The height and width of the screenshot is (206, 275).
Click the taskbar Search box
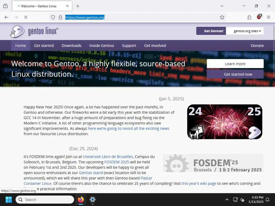pos(45,200)
